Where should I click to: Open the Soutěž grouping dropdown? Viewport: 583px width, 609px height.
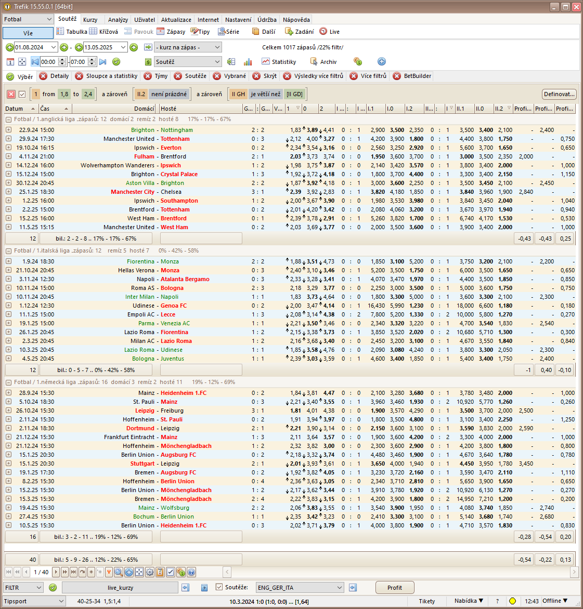(188, 62)
